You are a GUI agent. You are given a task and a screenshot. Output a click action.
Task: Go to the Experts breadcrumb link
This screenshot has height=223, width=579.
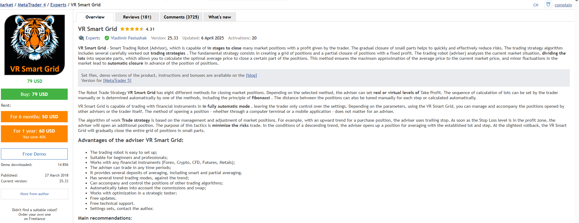pos(58,5)
